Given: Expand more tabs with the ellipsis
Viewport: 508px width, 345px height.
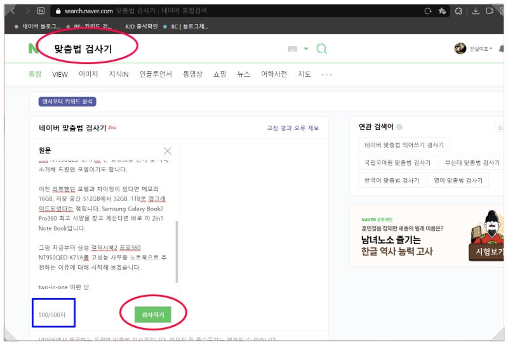Looking at the screenshot, I should 326,75.
